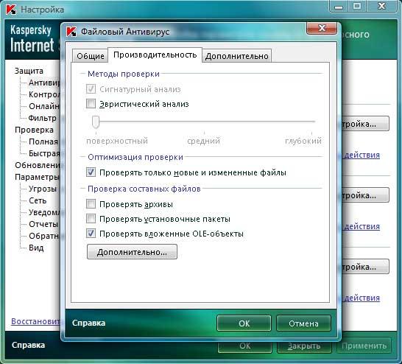Close the Настройка window
Image resolution: width=402 pixels, height=364 pixels.
tap(381, 7)
